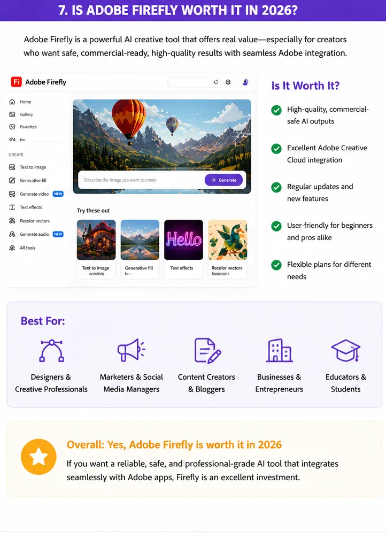Click the Generative fill pencil icon
The height and width of the screenshot is (539, 386).
point(12,181)
